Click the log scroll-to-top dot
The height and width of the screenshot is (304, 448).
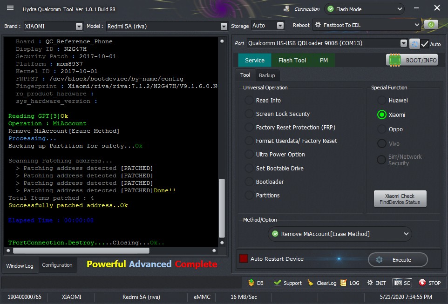click(x=222, y=41)
